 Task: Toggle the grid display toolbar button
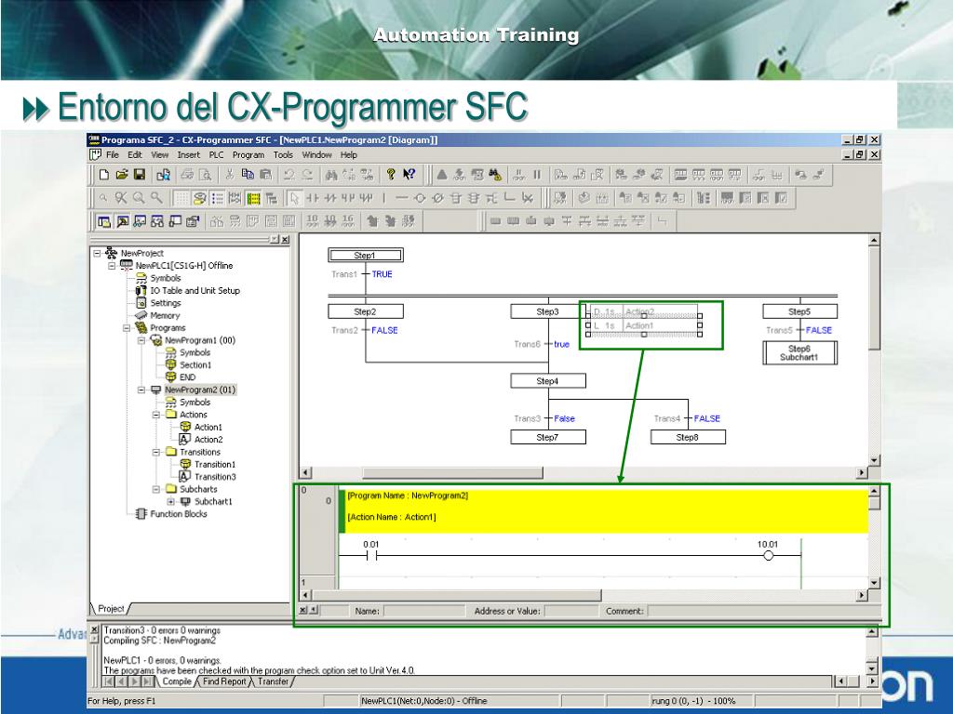[181, 198]
